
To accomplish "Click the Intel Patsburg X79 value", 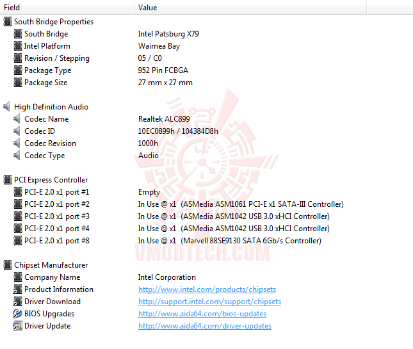I will tap(168, 34).
